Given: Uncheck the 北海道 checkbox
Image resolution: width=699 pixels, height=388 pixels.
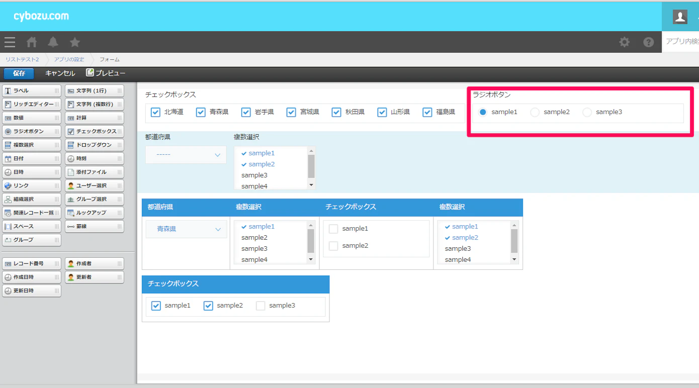Looking at the screenshot, I should point(155,112).
